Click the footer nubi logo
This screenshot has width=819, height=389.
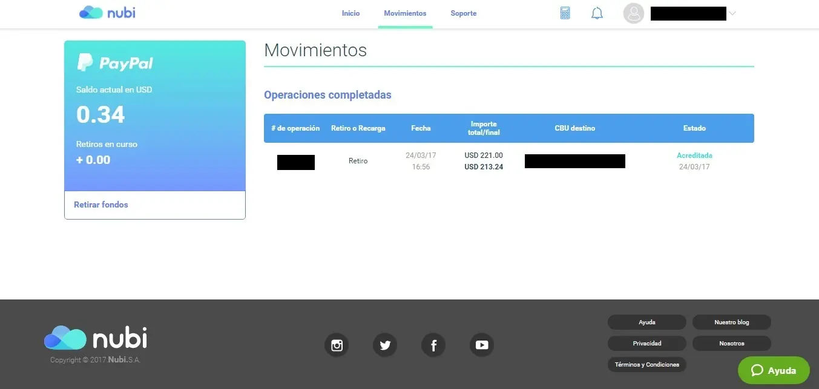[x=96, y=338]
